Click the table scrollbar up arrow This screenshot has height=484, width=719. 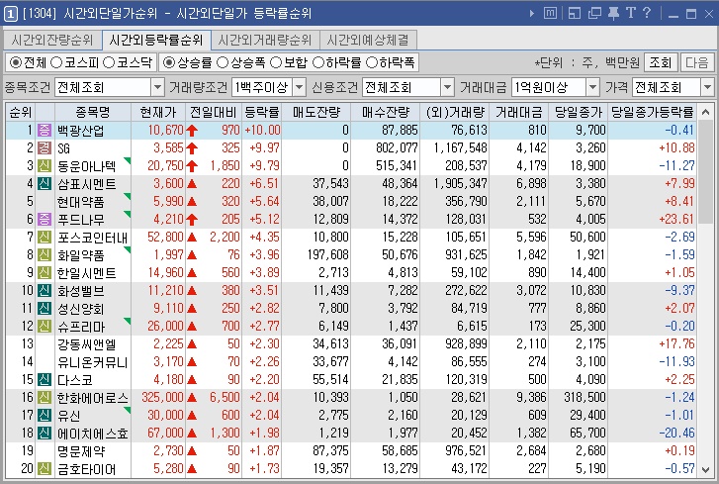point(706,112)
